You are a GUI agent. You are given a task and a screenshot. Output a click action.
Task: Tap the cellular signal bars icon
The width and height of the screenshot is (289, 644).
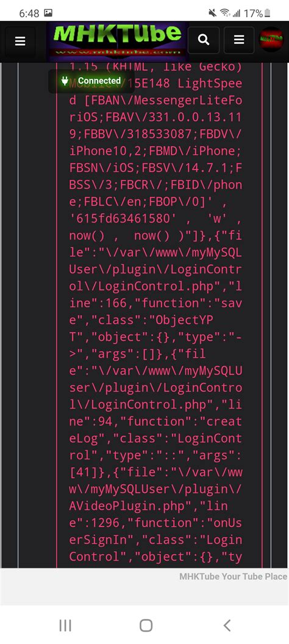(237, 13)
